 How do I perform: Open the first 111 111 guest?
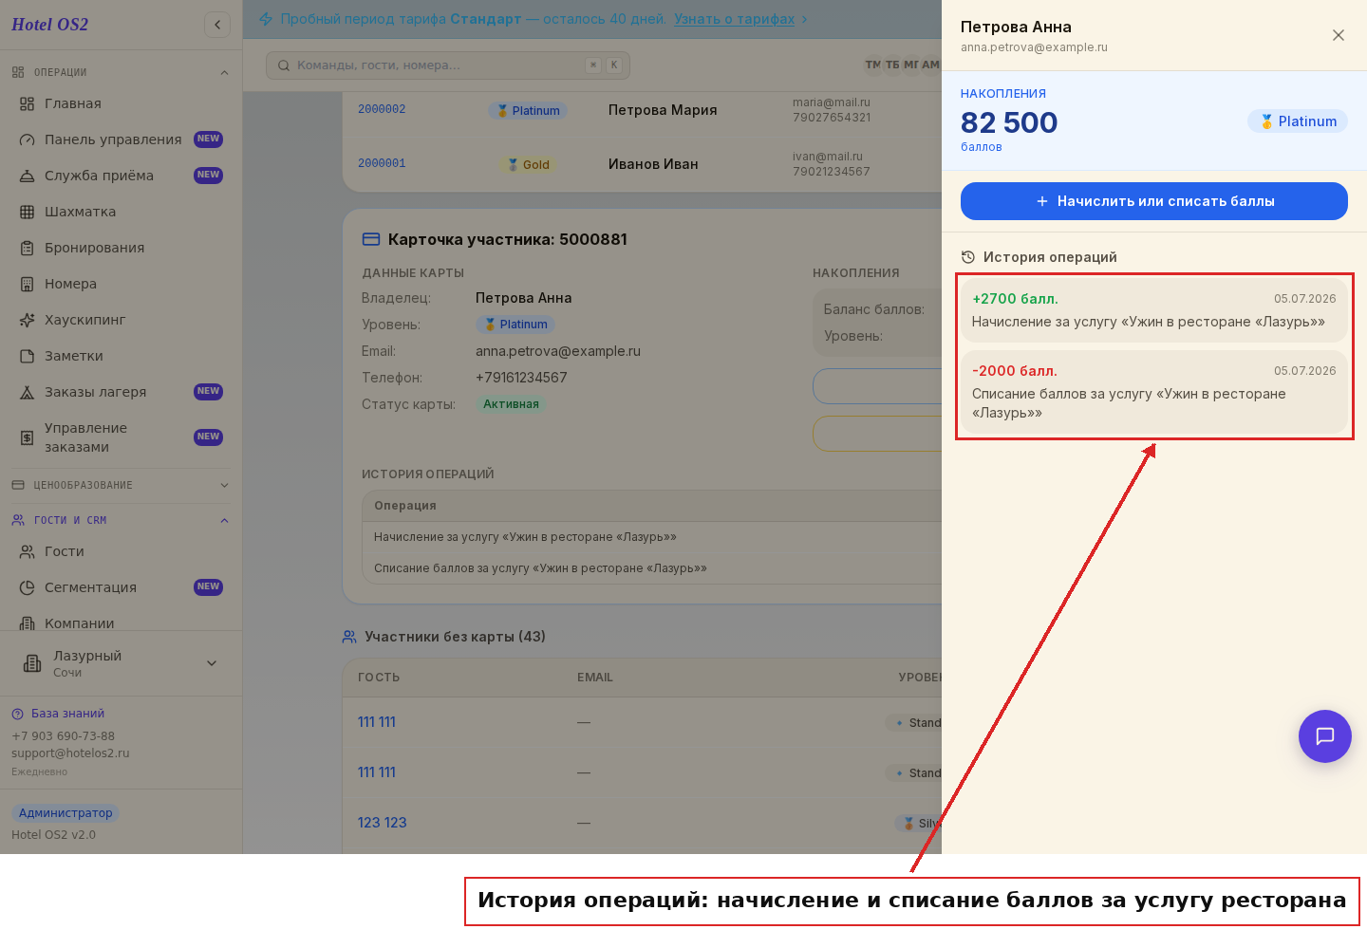pyautogui.click(x=377, y=722)
